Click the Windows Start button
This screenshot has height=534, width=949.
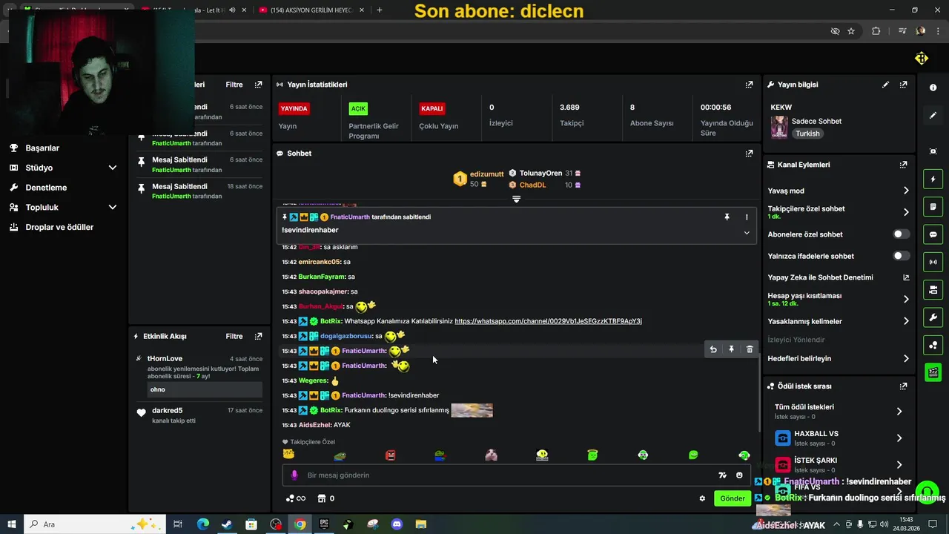tap(12, 524)
